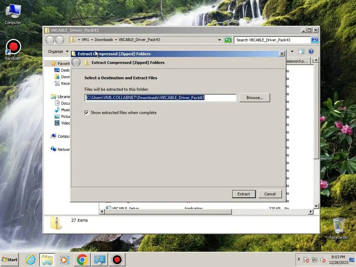Image resolution: width=356 pixels, height=267 pixels.
Task: Click the extraction destination path field
Action: point(160,98)
